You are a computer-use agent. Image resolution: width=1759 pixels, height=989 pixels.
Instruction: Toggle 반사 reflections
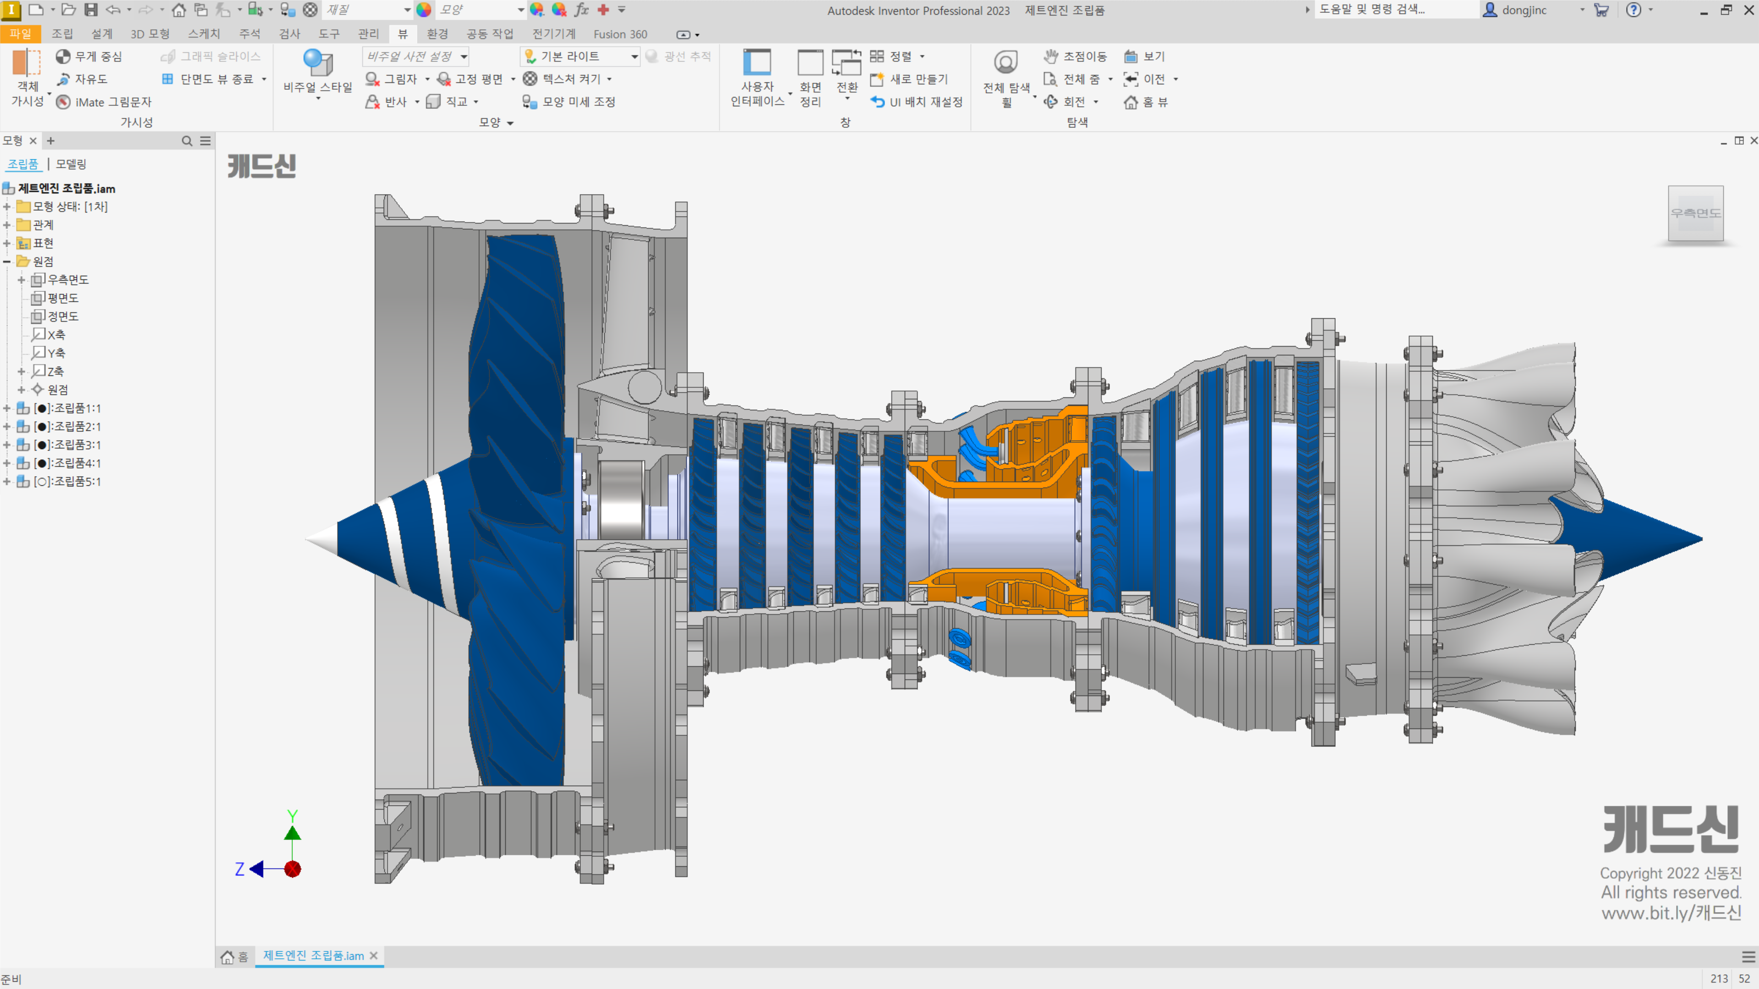[x=387, y=102]
